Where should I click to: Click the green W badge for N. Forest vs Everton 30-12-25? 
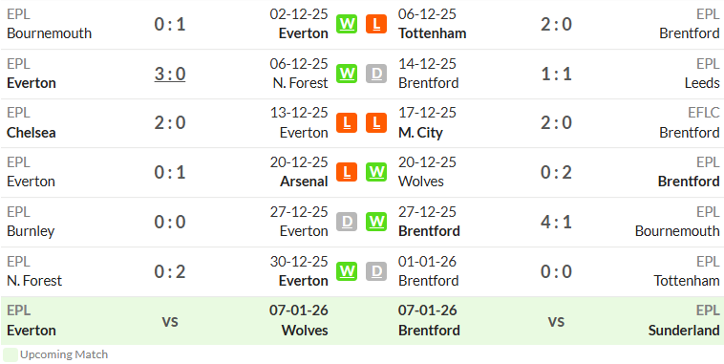point(347,271)
